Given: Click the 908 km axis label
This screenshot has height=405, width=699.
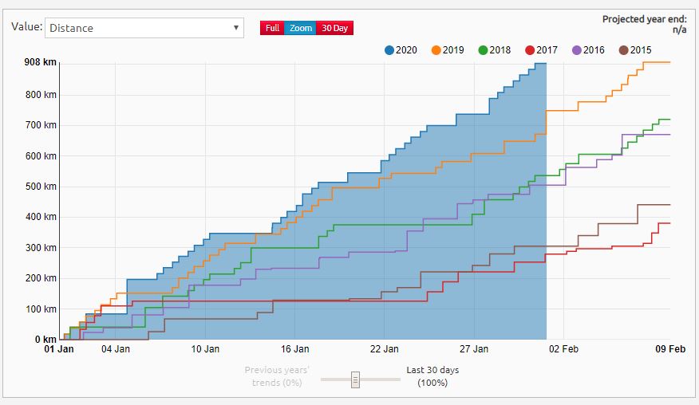Looking at the screenshot, I should 41,62.
